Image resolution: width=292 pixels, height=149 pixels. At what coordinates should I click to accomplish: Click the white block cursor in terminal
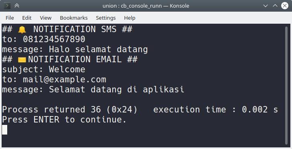click(5, 130)
